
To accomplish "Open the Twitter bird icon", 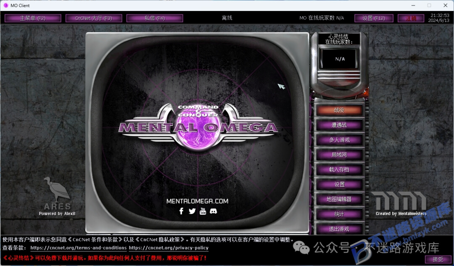I will pos(192,211).
